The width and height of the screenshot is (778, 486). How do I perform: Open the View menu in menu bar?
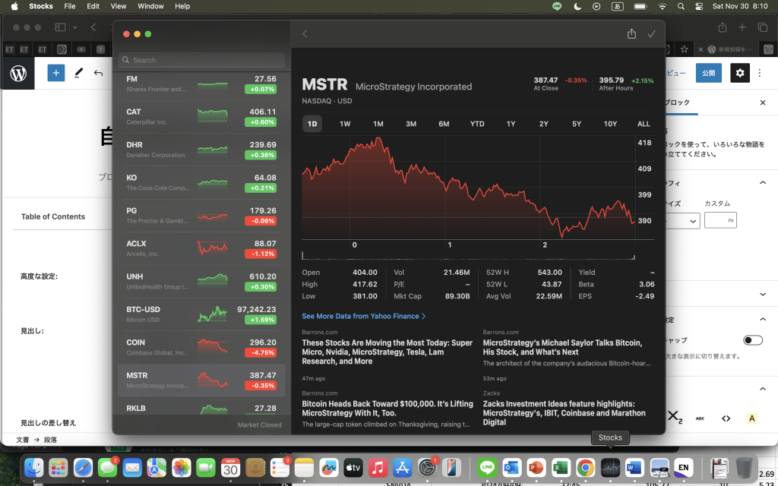[x=119, y=6]
